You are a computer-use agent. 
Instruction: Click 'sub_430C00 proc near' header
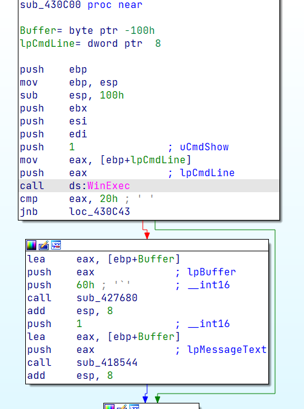(81, 5)
